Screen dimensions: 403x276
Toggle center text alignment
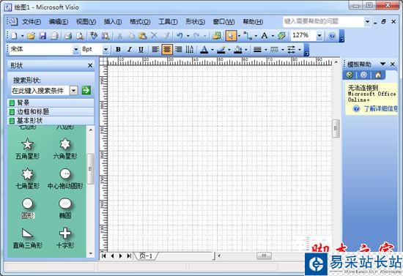pyautogui.click(x=167, y=49)
